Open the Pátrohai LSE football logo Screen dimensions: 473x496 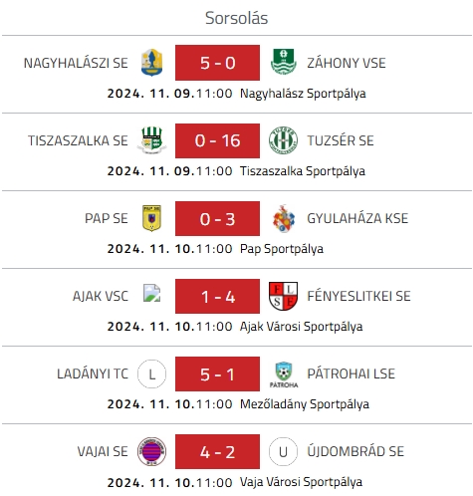pyautogui.click(x=284, y=374)
